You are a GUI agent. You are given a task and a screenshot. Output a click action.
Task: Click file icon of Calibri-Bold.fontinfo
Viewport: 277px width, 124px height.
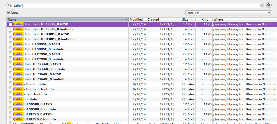(x=10, y=84)
